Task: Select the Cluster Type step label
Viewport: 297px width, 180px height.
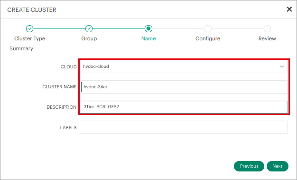Action: [30, 38]
